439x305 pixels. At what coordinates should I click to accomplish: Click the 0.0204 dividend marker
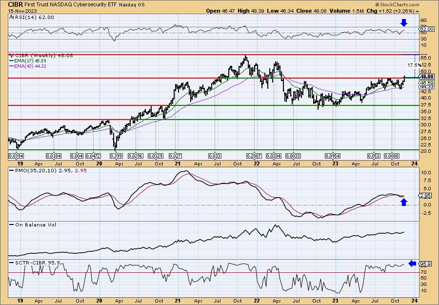tap(274, 156)
